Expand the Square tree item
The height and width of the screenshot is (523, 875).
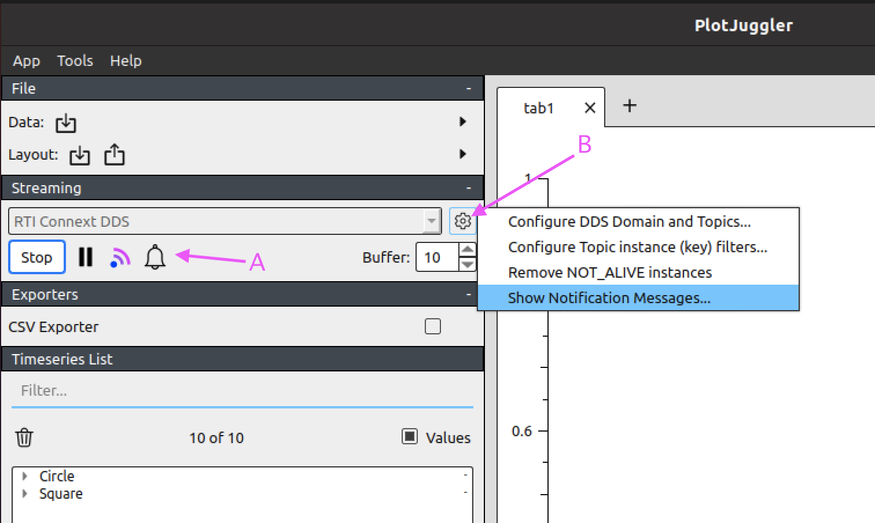25,493
